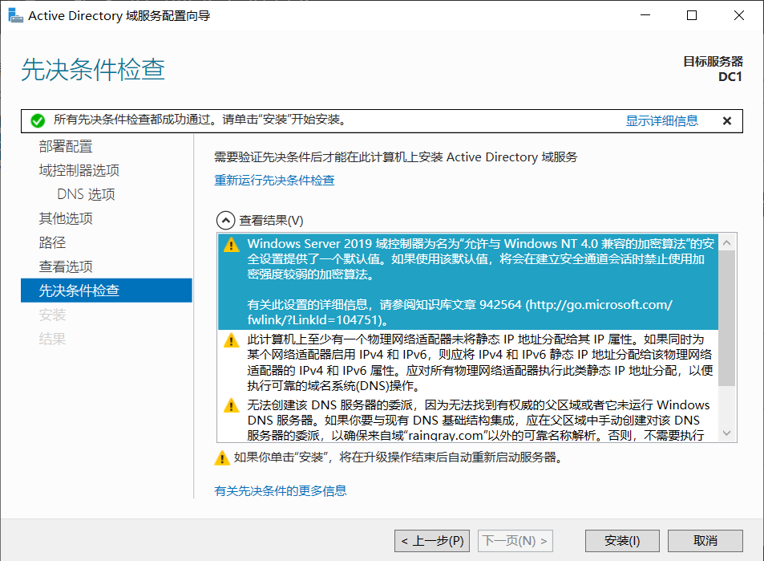
Task: Click the green success checkmark icon
Action: pos(38,120)
